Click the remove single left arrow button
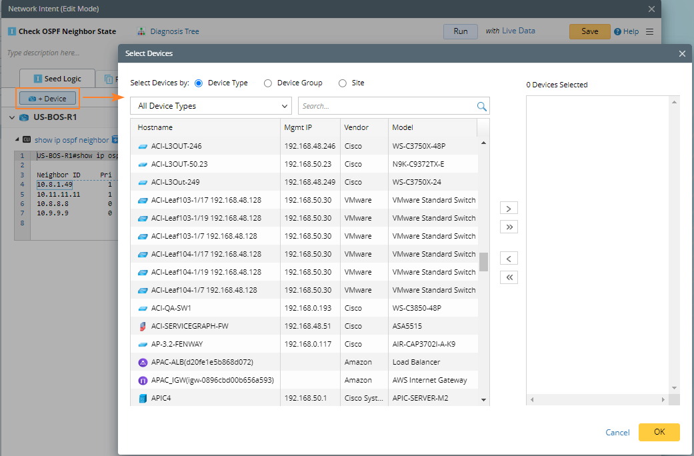The height and width of the screenshot is (456, 694). pyautogui.click(x=509, y=259)
